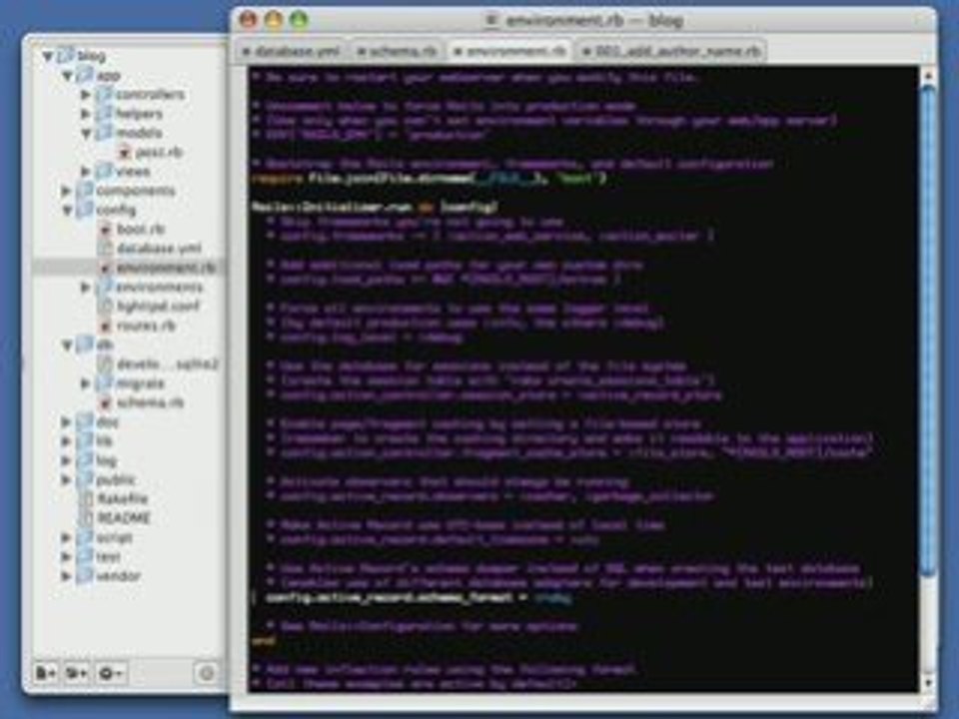Click the helpers folder icon
Viewport: 959px width, 719px height.
tap(105, 114)
